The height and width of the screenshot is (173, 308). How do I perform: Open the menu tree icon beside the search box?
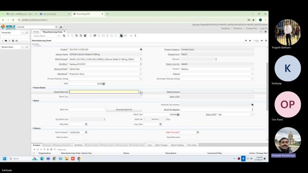[61, 27]
